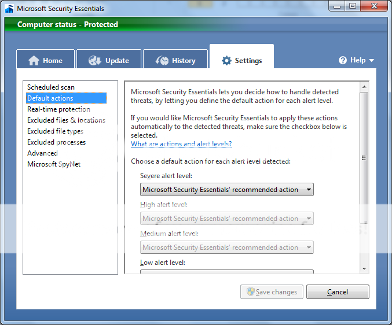The height and width of the screenshot is (325, 392).
Task: Switch to the Home tab
Action: click(46, 59)
